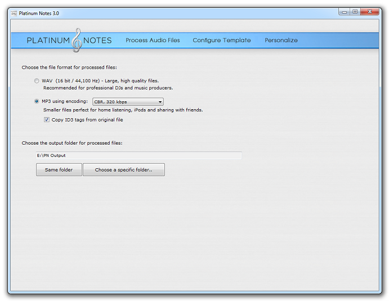Choose the MP3 using encoding radio button
389x301 pixels.
click(37, 102)
